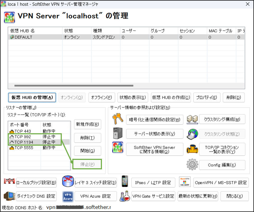Set hub offline with オフライン(F)
254x212 pixels.
[x=102, y=97]
